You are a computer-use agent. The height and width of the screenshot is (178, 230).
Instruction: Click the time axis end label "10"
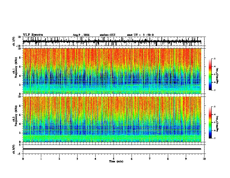tap(204, 159)
